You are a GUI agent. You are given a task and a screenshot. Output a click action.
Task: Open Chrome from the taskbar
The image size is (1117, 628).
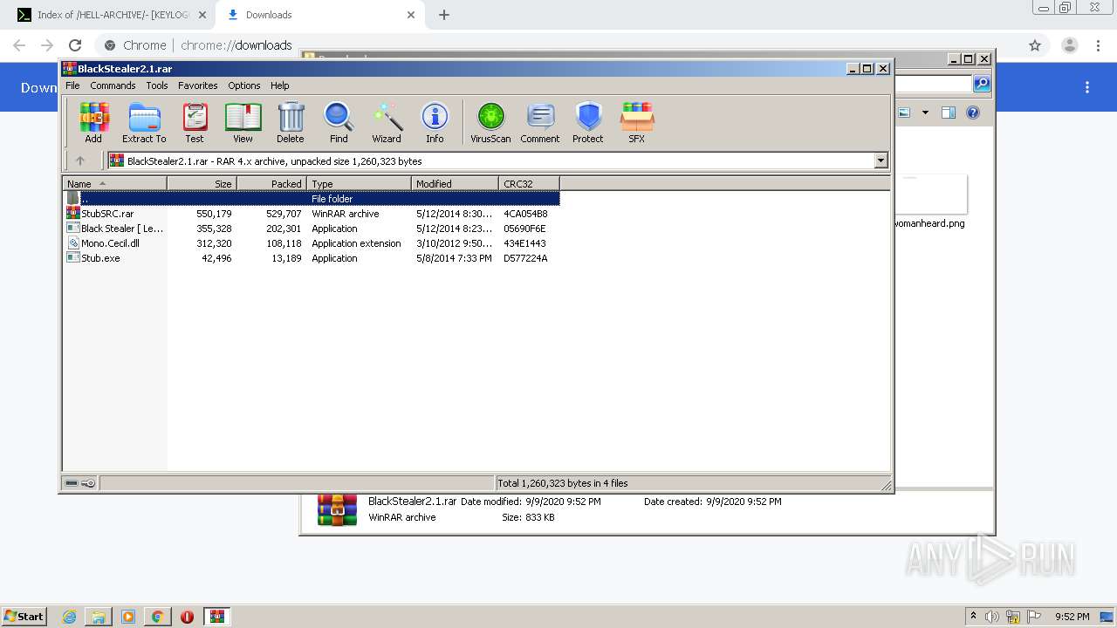(157, 617)
